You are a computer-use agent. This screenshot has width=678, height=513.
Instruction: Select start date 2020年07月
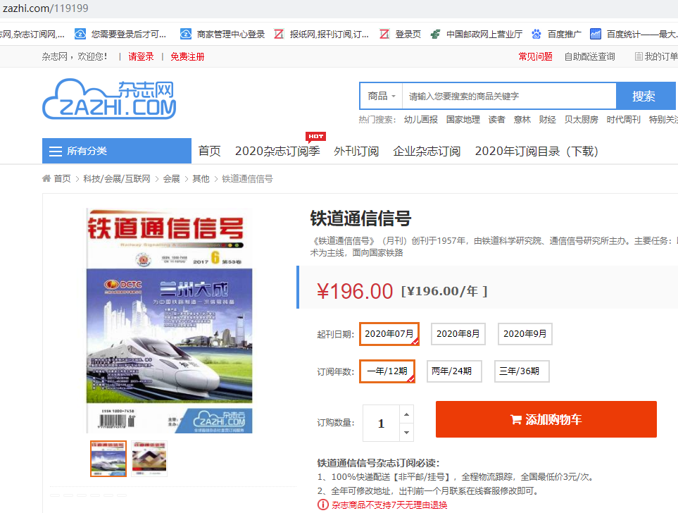click(x=389, y=334)
